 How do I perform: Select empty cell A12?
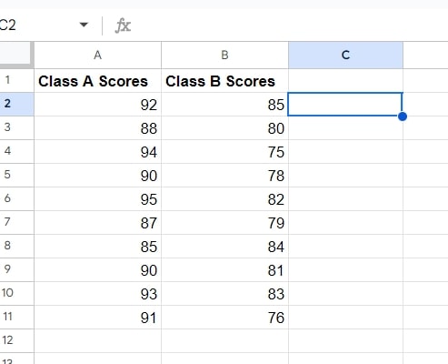[97, 341]
